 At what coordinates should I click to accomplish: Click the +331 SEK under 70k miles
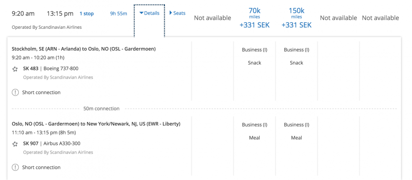pos(255,25)
